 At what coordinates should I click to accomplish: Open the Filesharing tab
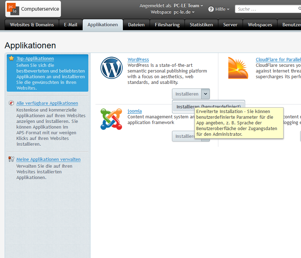[x=167, y=25]
